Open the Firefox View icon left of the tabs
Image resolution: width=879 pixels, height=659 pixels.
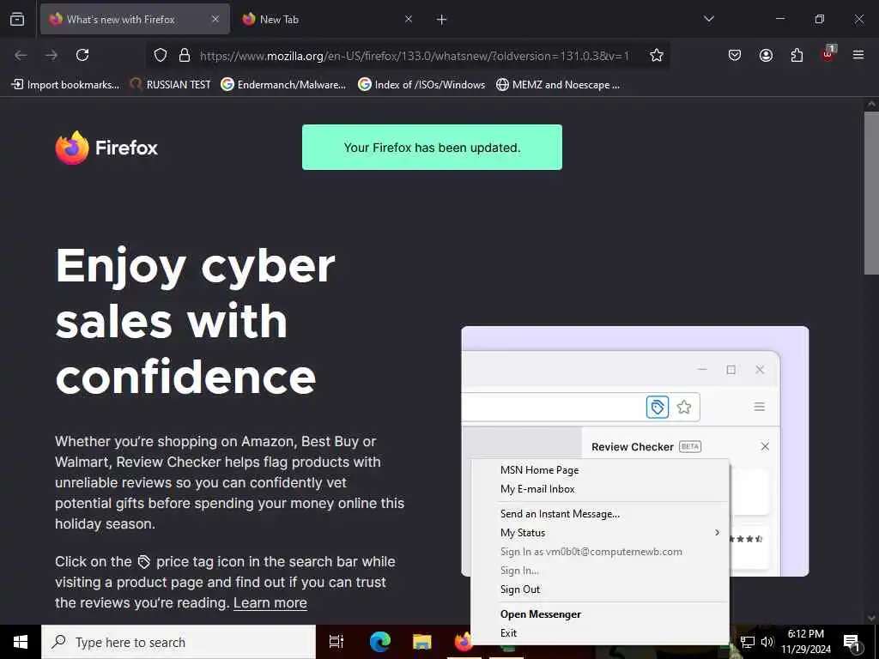click(x=17, y=19)
